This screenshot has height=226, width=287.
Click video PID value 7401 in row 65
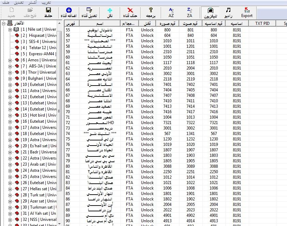tap(167, 85)
